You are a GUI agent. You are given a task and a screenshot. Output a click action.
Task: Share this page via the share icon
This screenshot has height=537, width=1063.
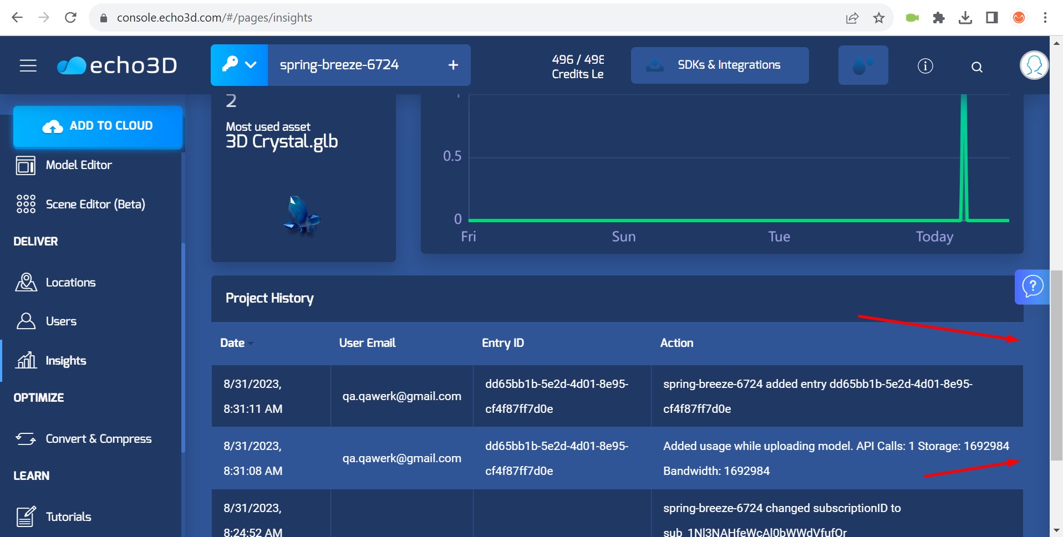pos(852,18)
